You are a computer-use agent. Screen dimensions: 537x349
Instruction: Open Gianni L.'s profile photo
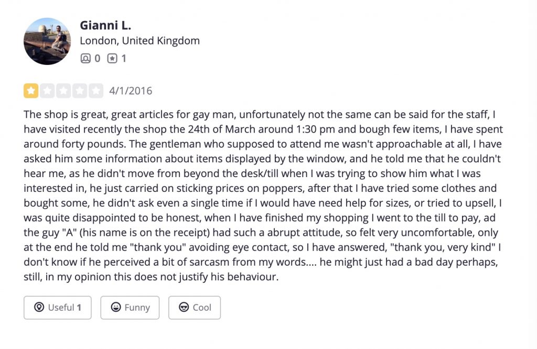pos(47,41)
